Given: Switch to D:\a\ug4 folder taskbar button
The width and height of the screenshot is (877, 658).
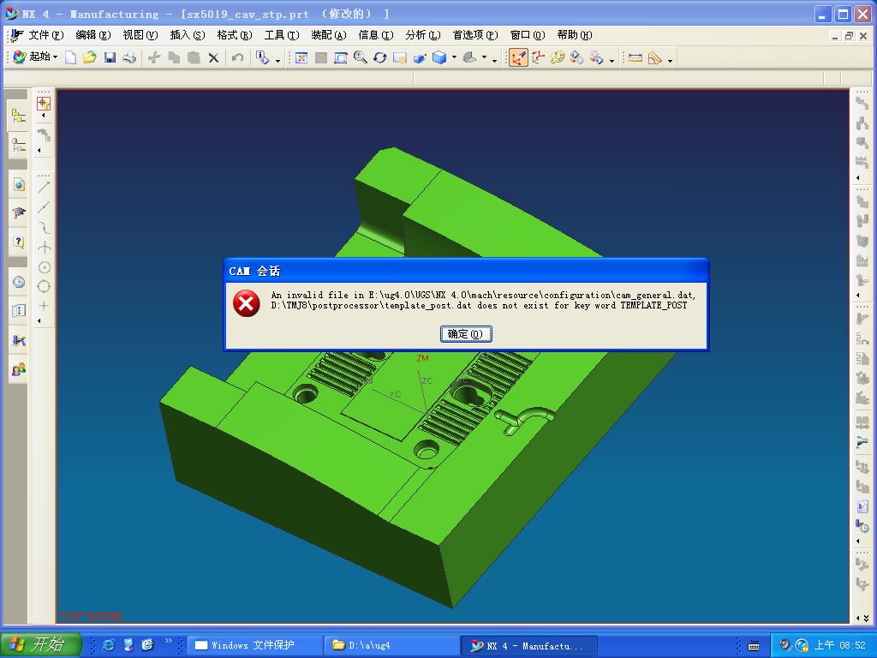Looking at the screenshot, I should point(391,645).
